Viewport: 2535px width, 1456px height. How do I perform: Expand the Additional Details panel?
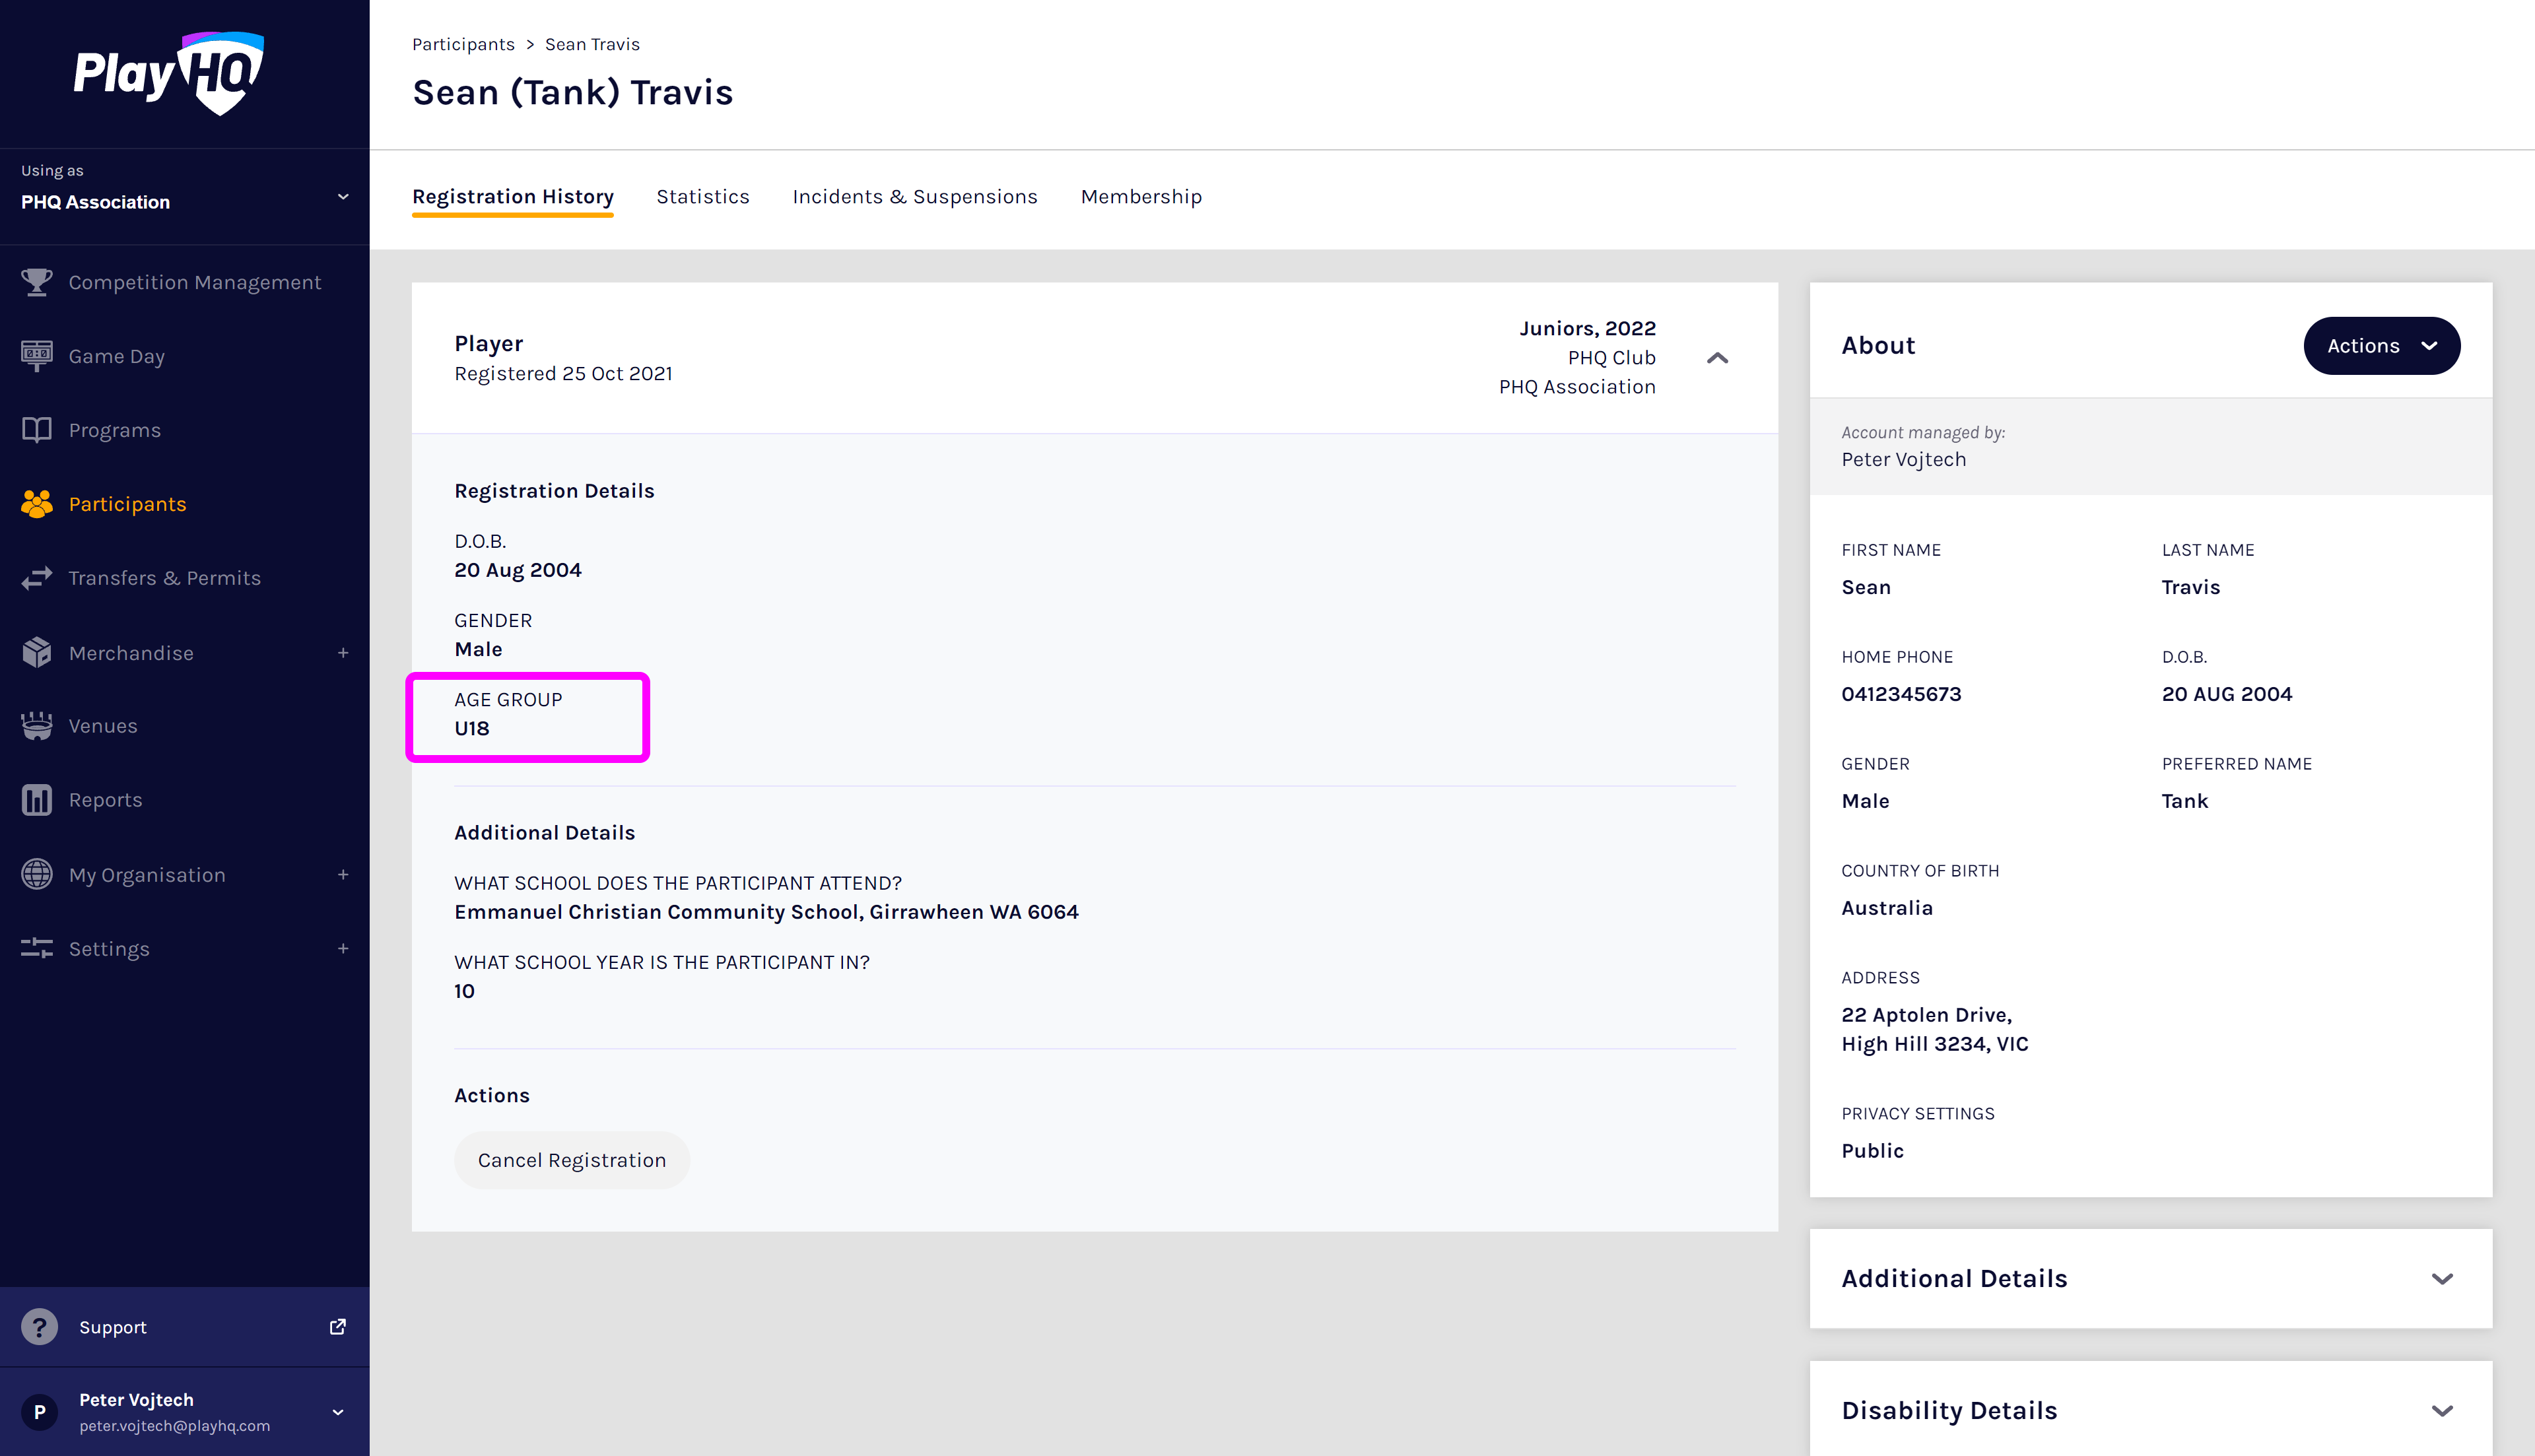click(2442, 1279)
